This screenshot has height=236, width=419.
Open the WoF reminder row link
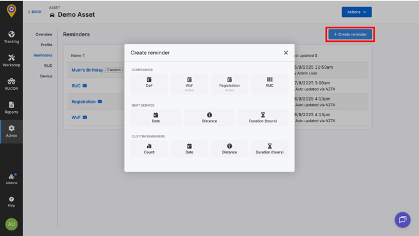76,117
